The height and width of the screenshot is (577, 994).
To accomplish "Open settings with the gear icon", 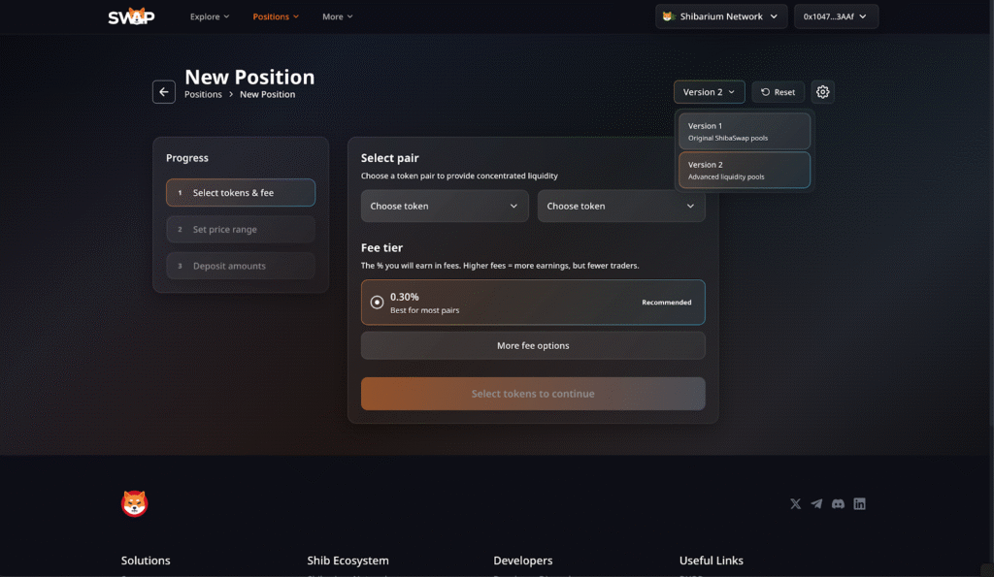I will point(822,92).
